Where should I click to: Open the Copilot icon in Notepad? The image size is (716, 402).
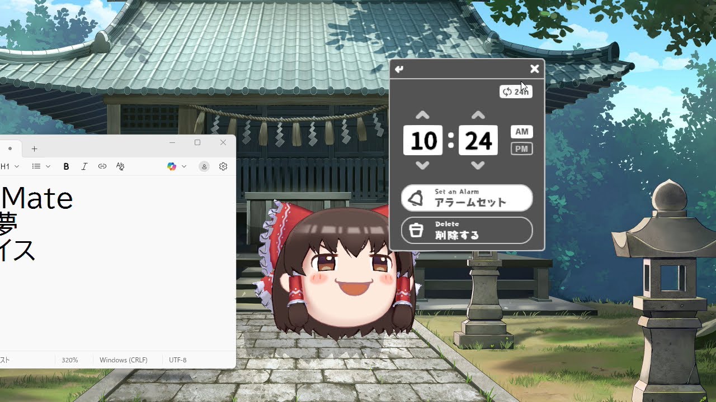tap(172, 166)
